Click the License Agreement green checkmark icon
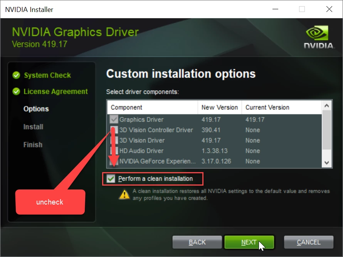This screenshot has height=257, width=343. pos(16,91)
